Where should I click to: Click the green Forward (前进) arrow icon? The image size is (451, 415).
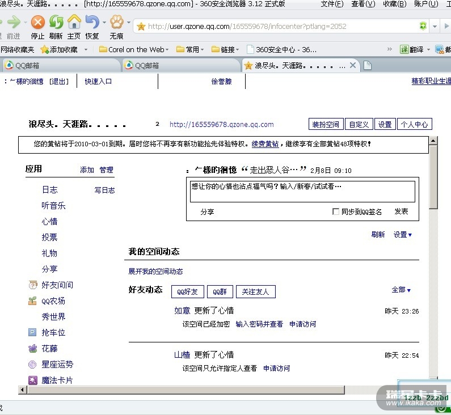(x=14, y=22)
